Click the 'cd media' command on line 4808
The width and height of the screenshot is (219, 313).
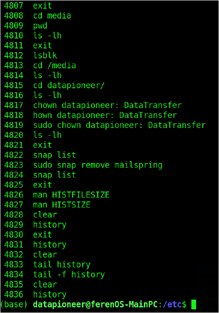point(52,16)
